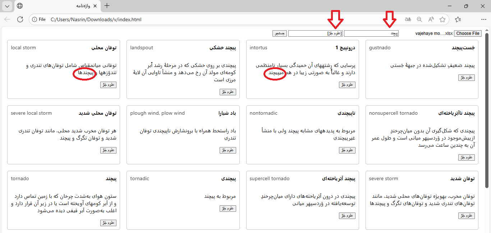The image size is (491, 233).
Task: Close the واژه‌نامه tab
Action: pyautogui.click(x=95, y=6)
